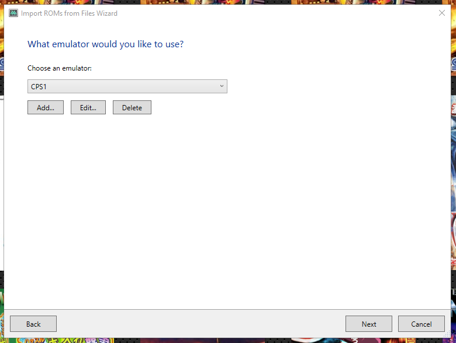The height and width of the screenshot is (343, 456).
Task: Delete the selected CPS1 emulator
Action: [x=132, y=108]
